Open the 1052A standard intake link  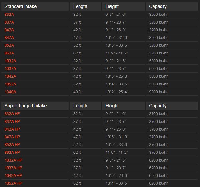tap(10, 84)
